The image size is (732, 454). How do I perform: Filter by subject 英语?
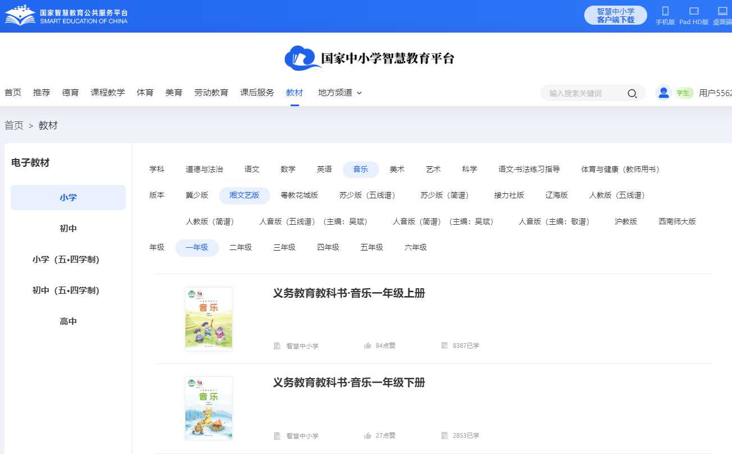point(324,169)
